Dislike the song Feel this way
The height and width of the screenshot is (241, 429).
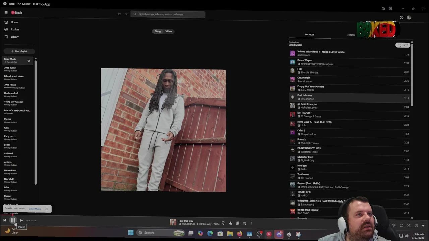pyautogui.click(x=223, y=223)
